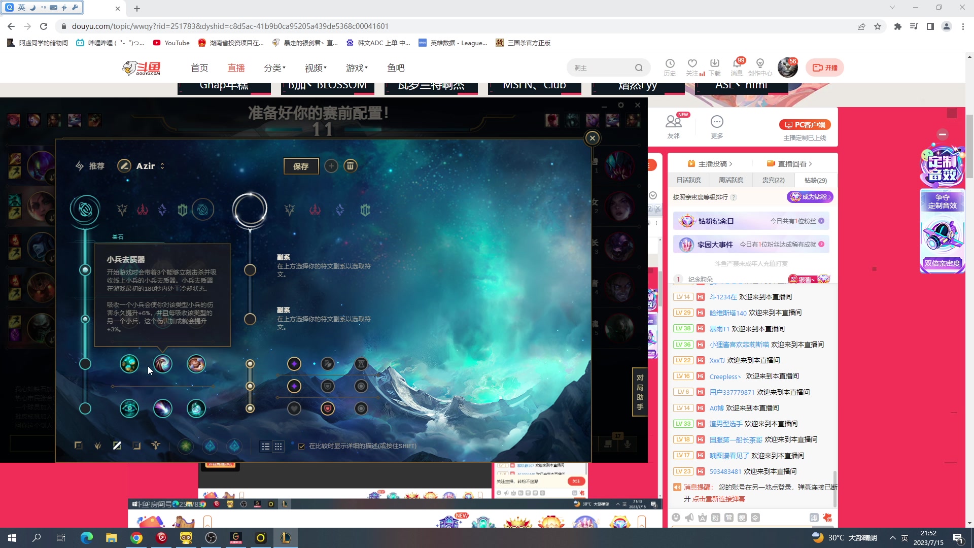Click the 成为钻粉 button
This screenshot has height=548, width=974.
click(x=810, y=197)
